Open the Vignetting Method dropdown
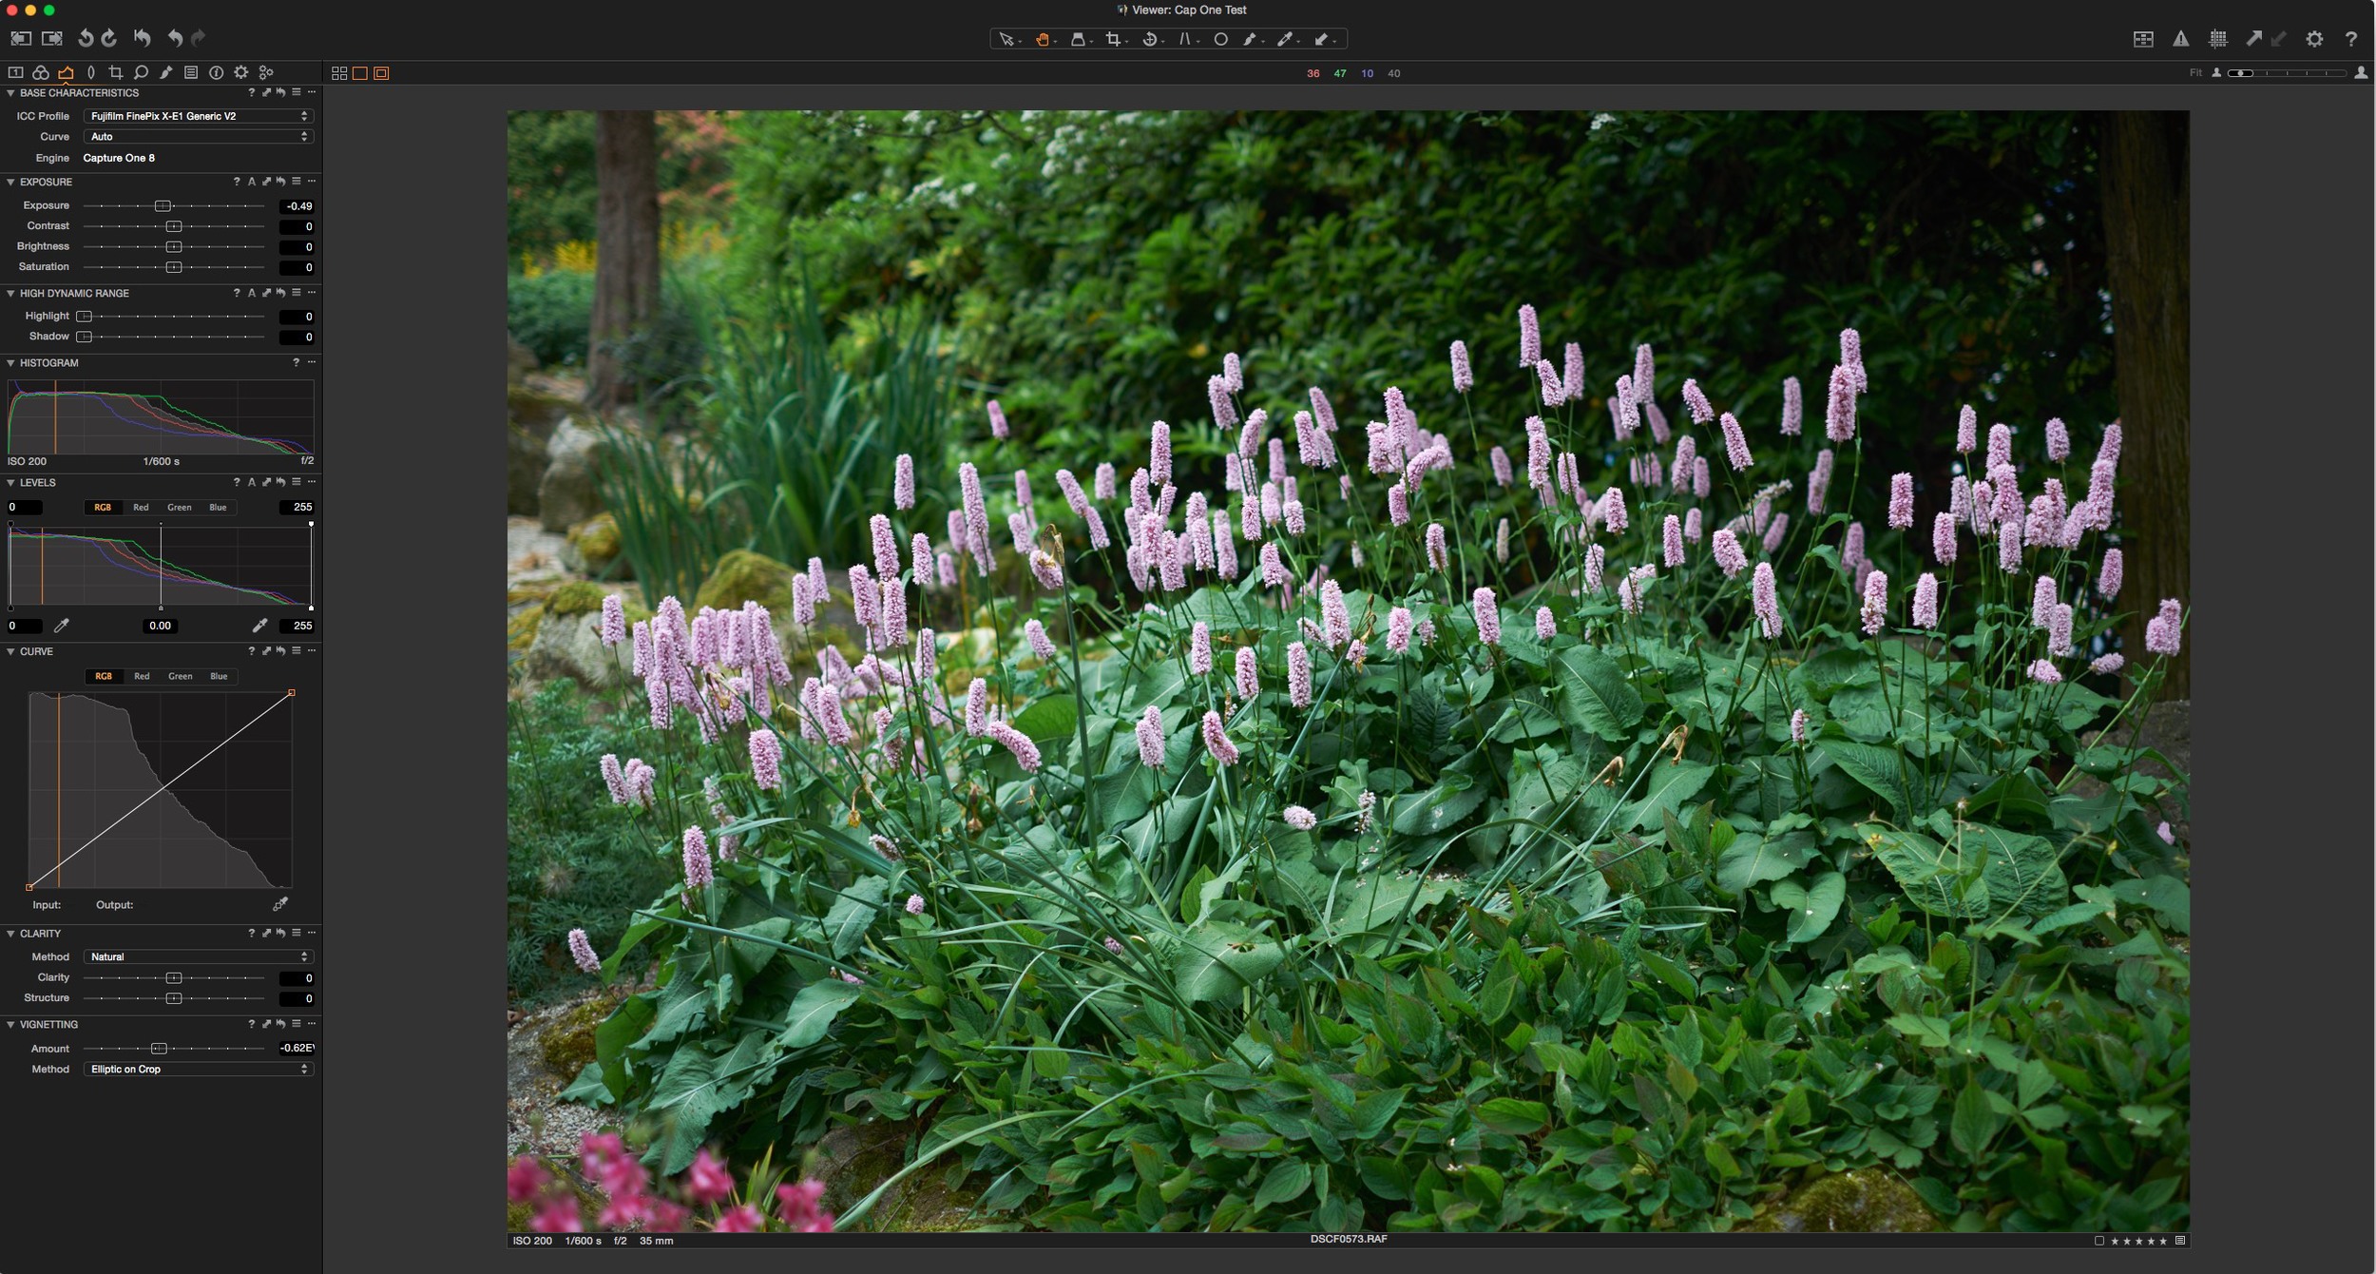 (198, 1069)
